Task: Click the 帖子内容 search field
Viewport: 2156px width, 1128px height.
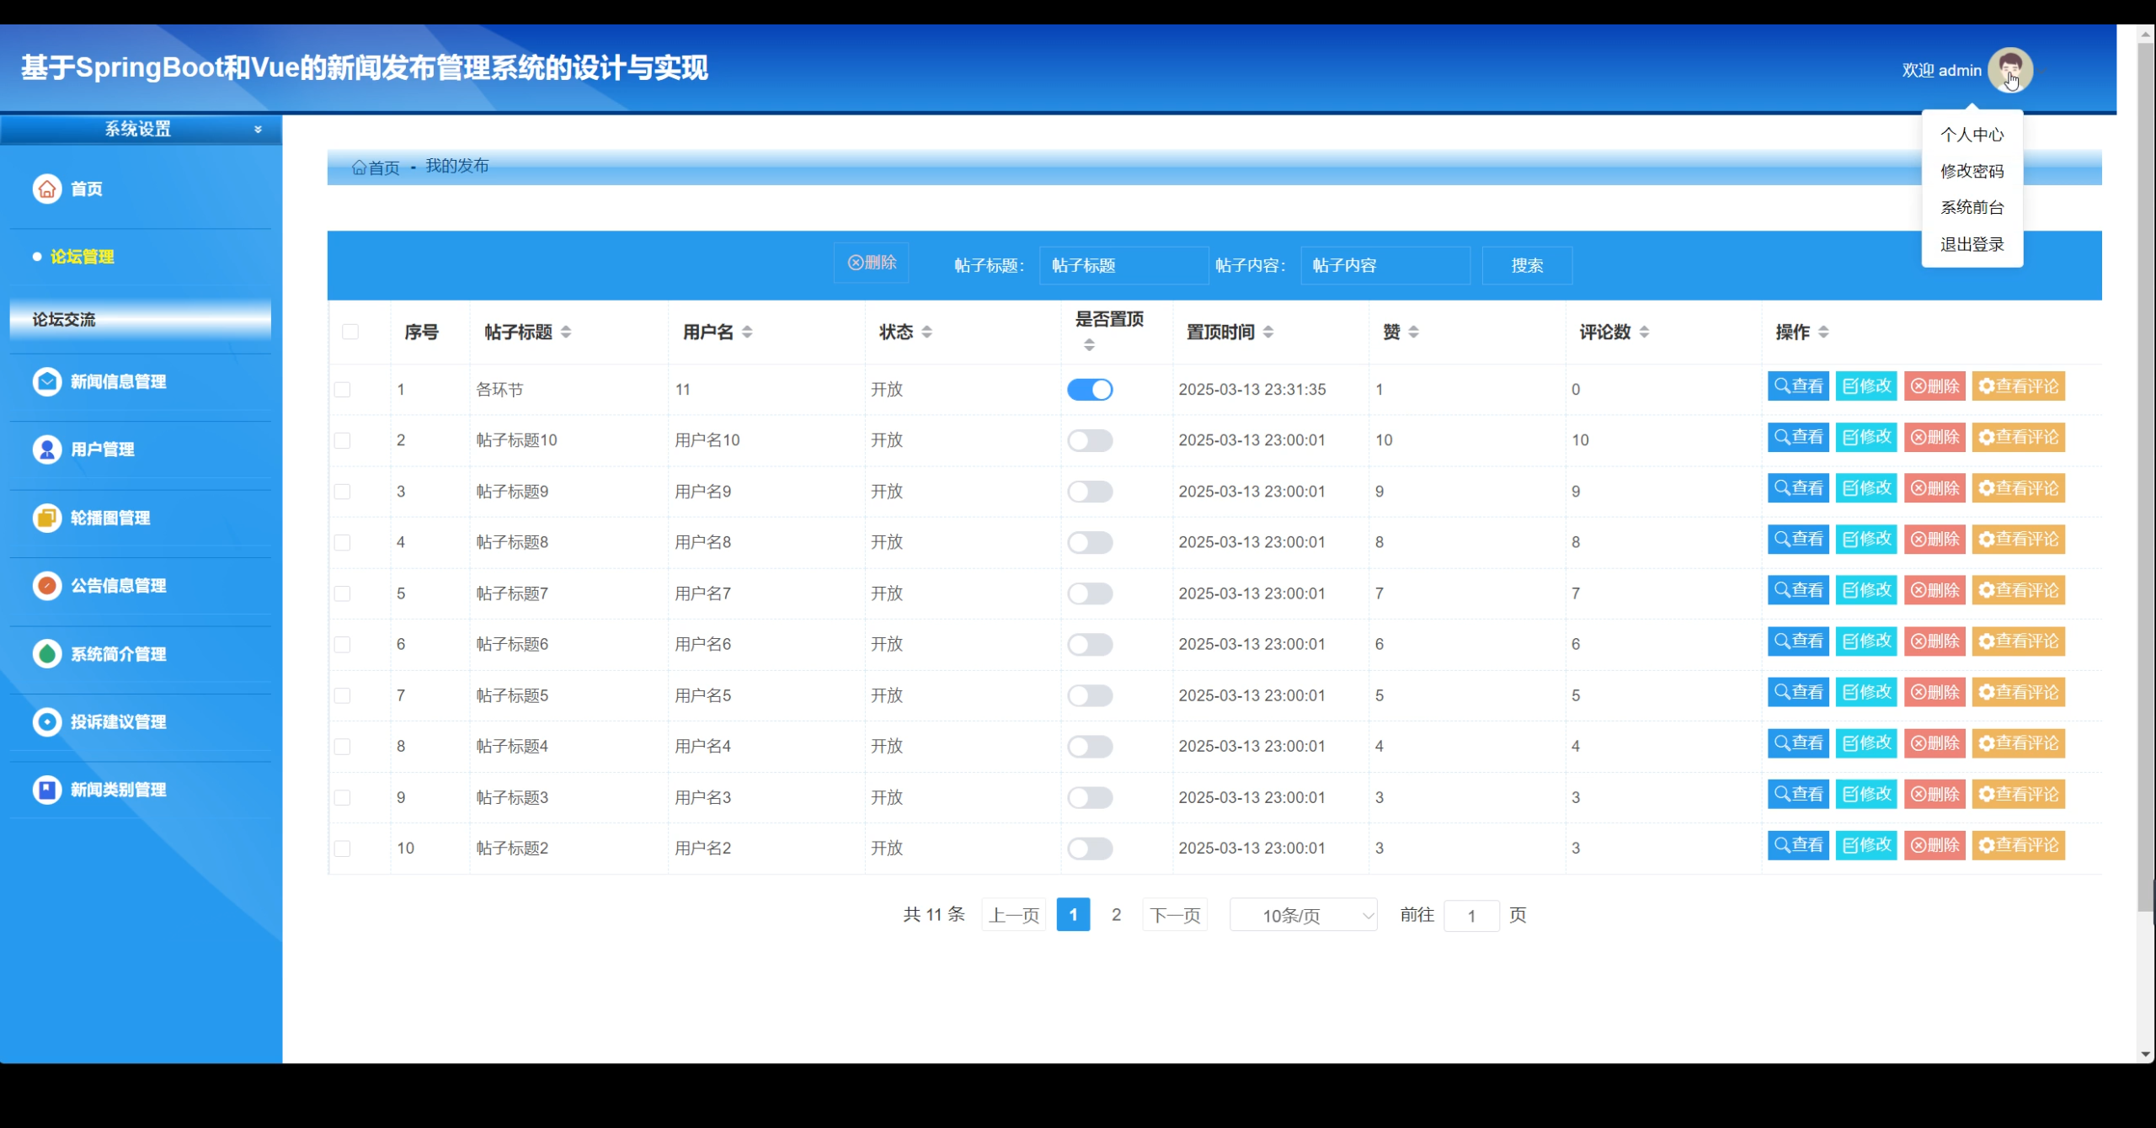Action: pyautogui.click(x=1385, y=265)
